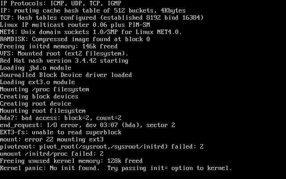The image size is (286, 179).
Task: Click the 'IP Protocols: ICMP, UDP, TCP, IGMP' line
Action: pyautogui.click(x=61, y=3)
